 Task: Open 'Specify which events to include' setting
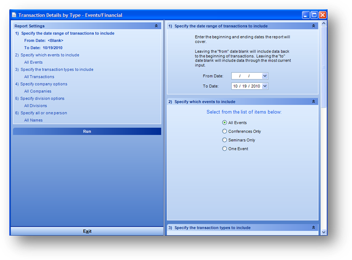pyautogui.click(x=49, y=55)
